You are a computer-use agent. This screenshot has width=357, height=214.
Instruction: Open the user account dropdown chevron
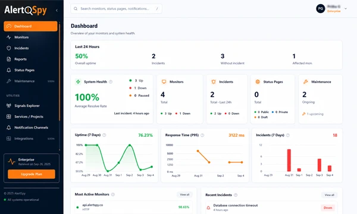click(x=346, y=9)
